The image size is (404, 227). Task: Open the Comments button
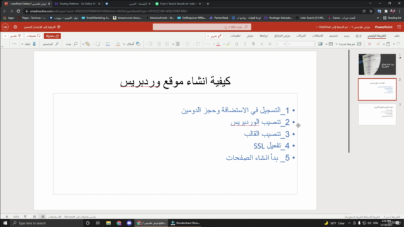33,36
